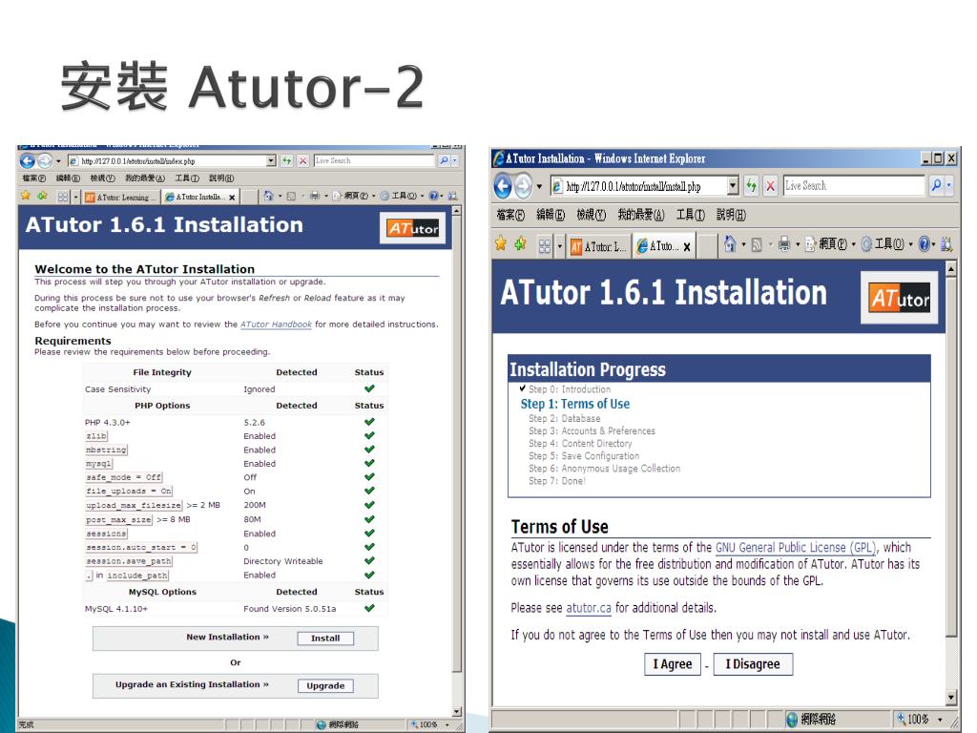Open 檢視(V) menu in right window

point(591,215)
